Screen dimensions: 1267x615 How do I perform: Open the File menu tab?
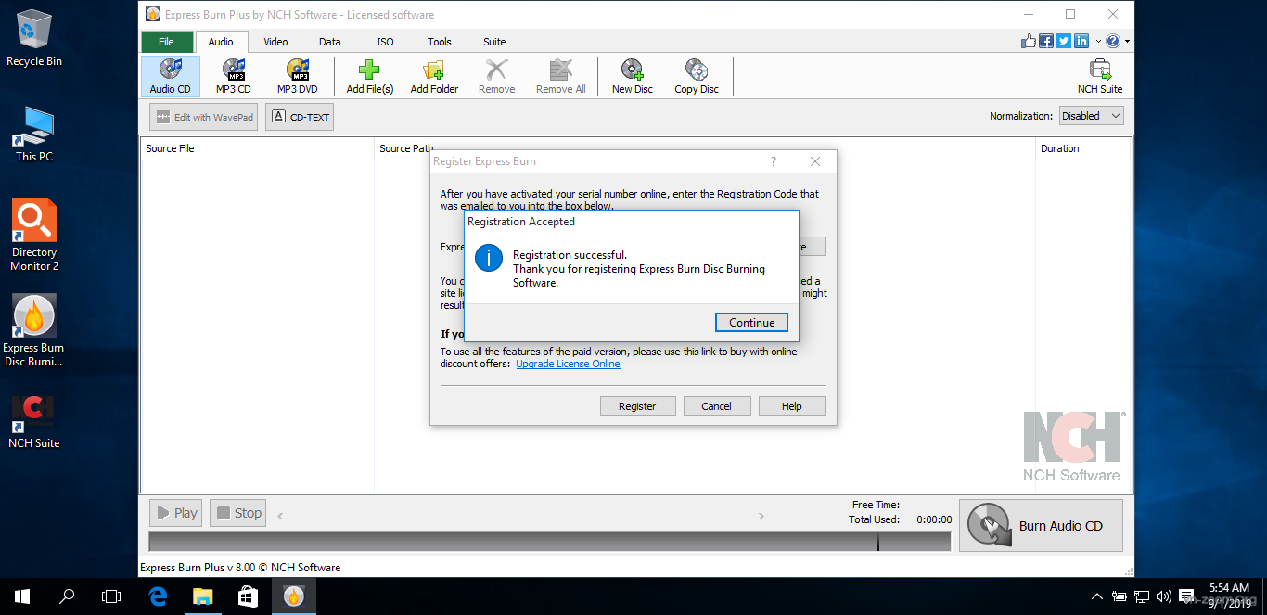click(167, 42)
